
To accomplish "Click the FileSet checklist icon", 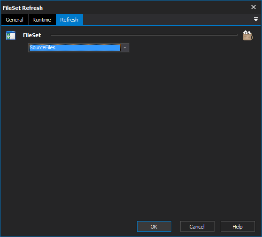I will pyautogui.click(x=11, y=35).
